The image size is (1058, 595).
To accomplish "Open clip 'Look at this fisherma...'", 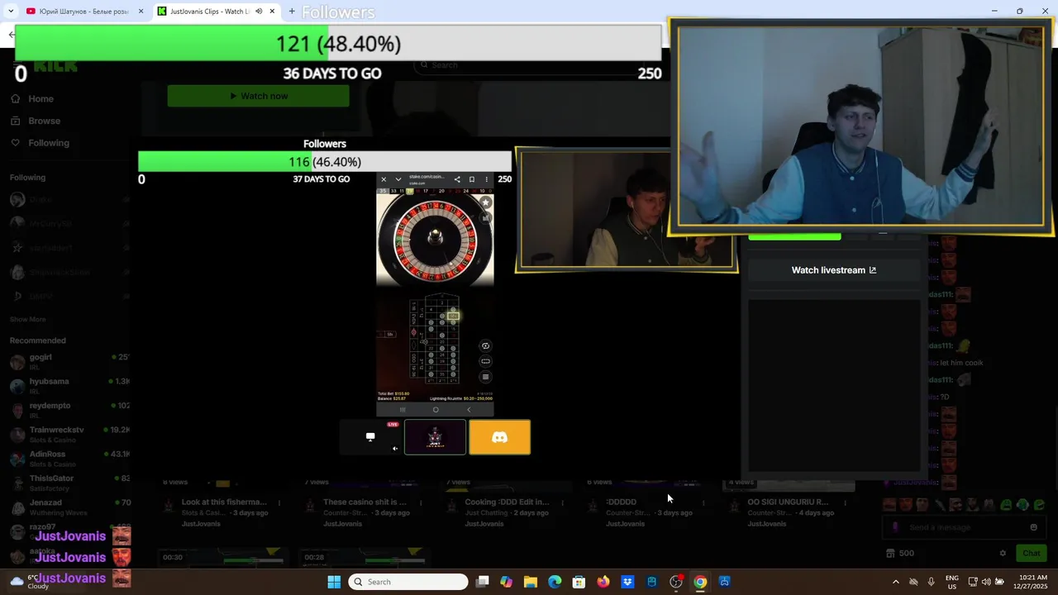I will [x=224, y=502].
